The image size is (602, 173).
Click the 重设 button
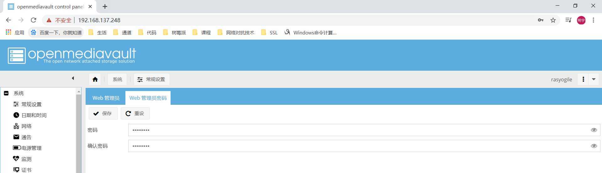click(135, 113)
